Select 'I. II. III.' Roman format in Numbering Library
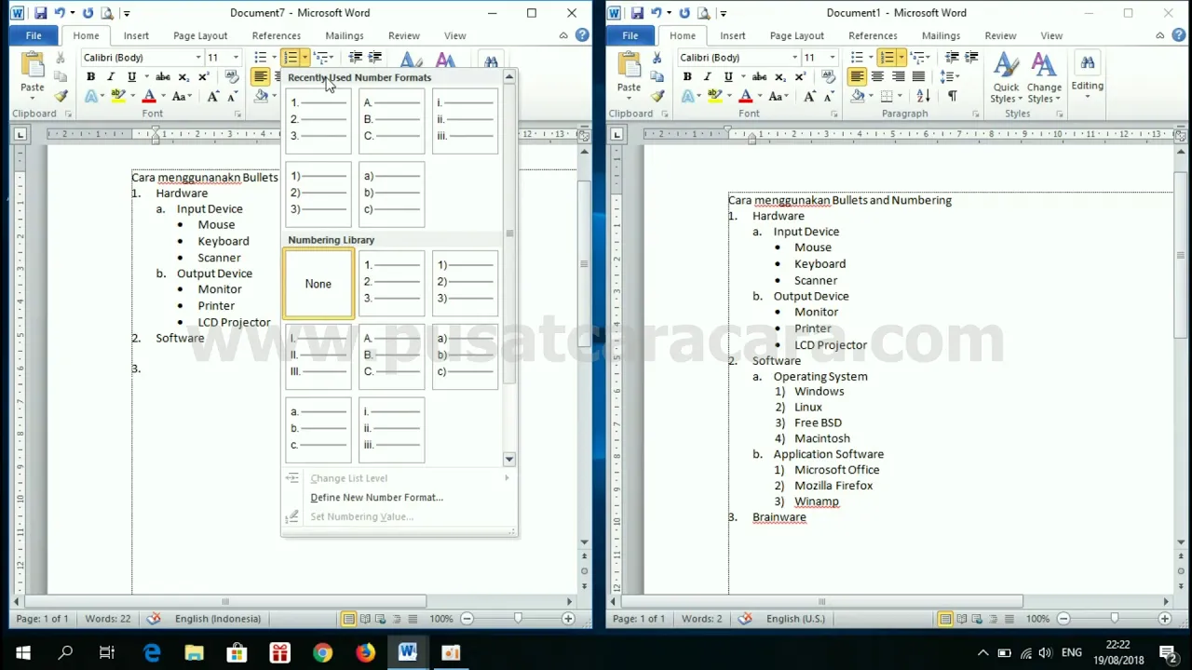Viewport: 1192px width, 670px height. pos(318,355)
